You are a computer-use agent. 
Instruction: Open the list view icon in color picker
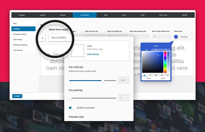(x=162, y=75)
